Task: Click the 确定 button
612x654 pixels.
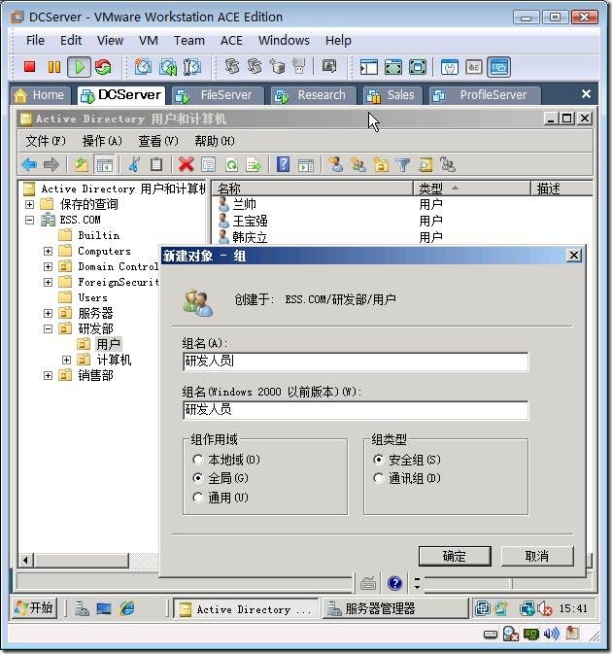Action: click(455, 556)
